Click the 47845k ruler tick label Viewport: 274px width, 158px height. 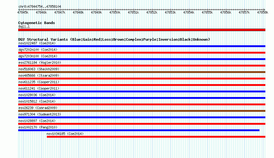click(x=23, y=13)
